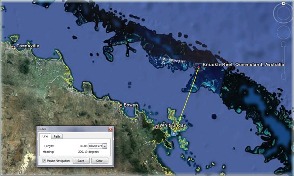Toggle the Mouse Navigation checkbox
Screen dimensions: 294x176
(44, 161)
